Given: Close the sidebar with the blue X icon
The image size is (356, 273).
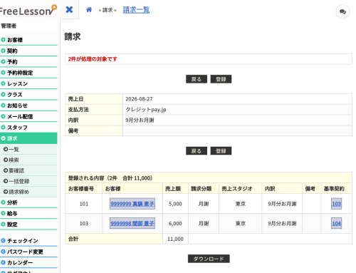Looking at the screenshot, I should (x=69, y=10).
